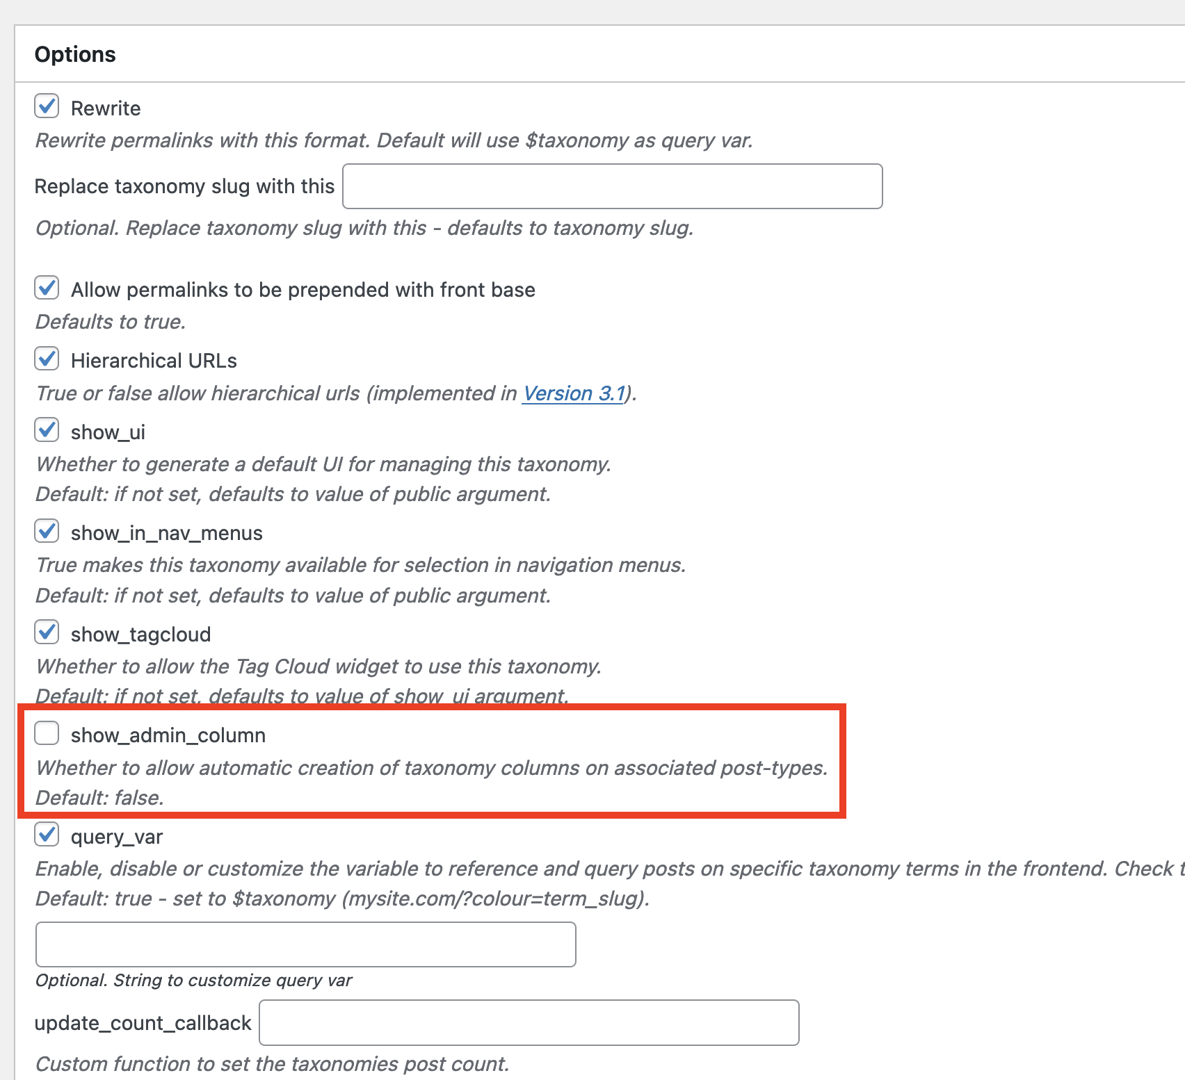Click the Options panel heading
The width and height of the screenshot is (1185, 1080).
tap(75, 54)
